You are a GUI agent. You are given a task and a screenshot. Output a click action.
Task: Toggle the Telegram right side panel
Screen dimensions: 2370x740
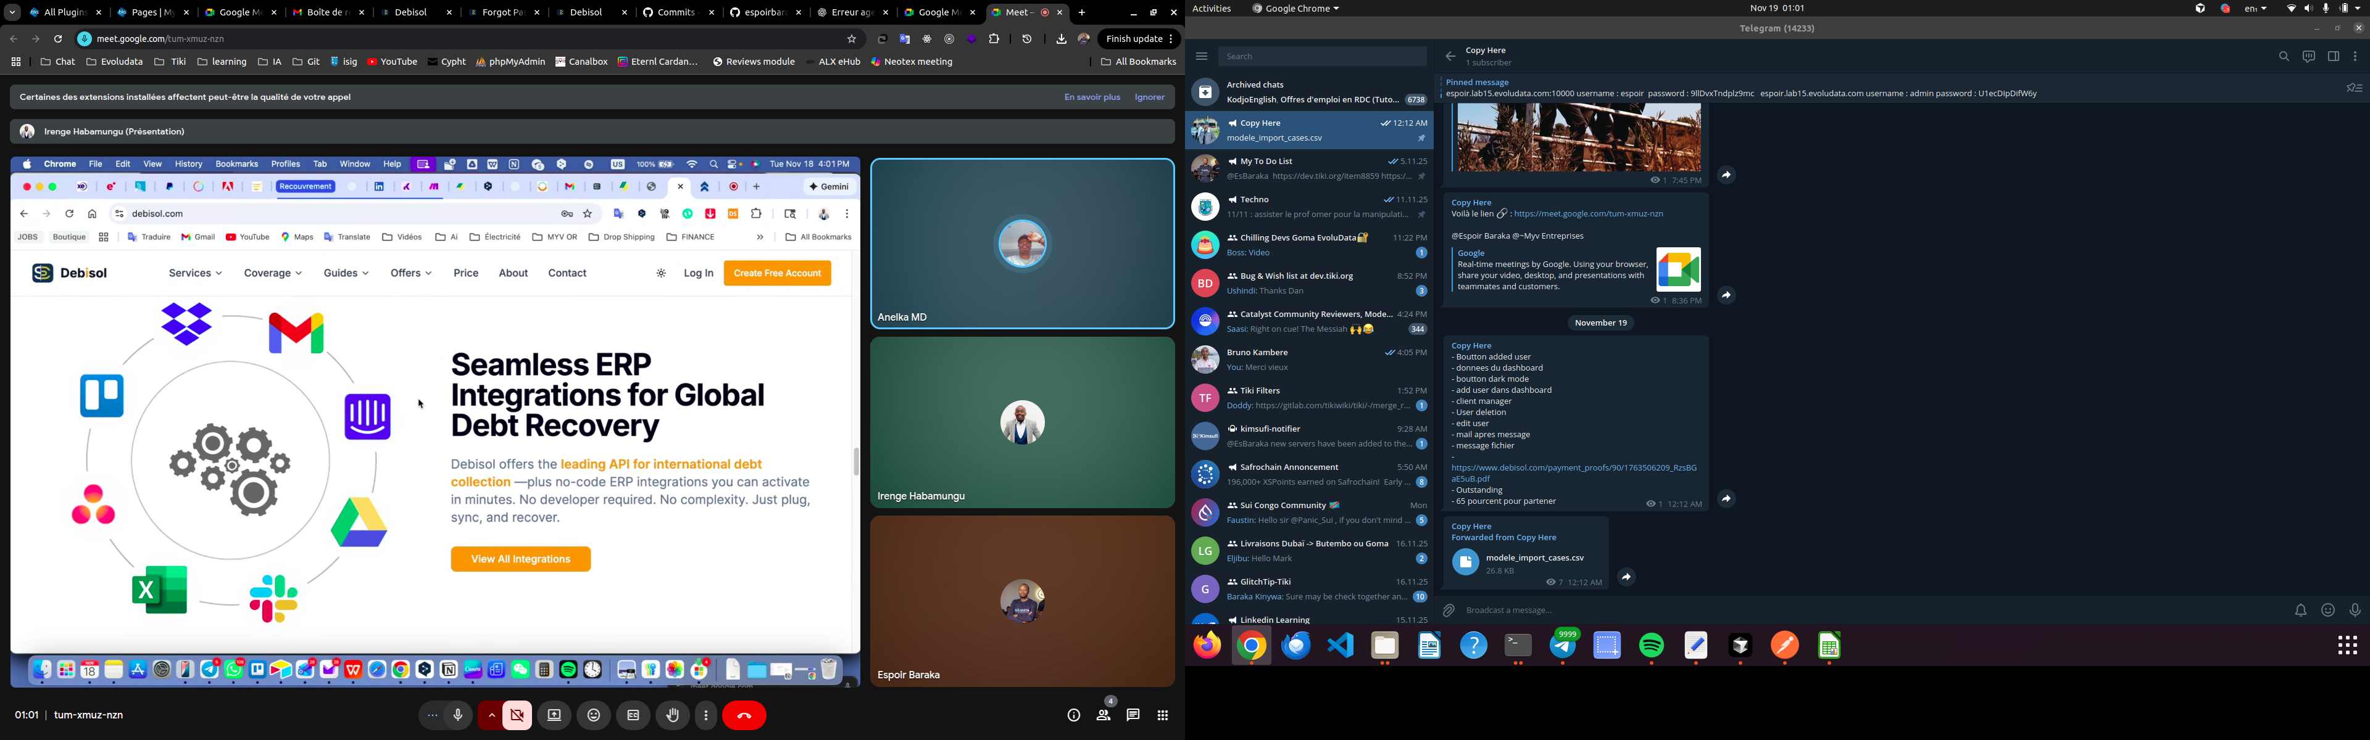[2333, 56]
